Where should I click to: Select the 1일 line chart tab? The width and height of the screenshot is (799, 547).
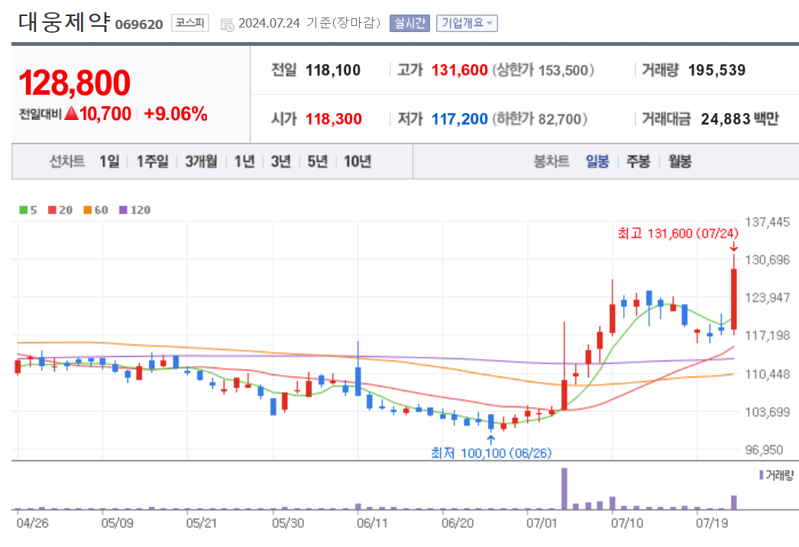(x=109, y=162)
